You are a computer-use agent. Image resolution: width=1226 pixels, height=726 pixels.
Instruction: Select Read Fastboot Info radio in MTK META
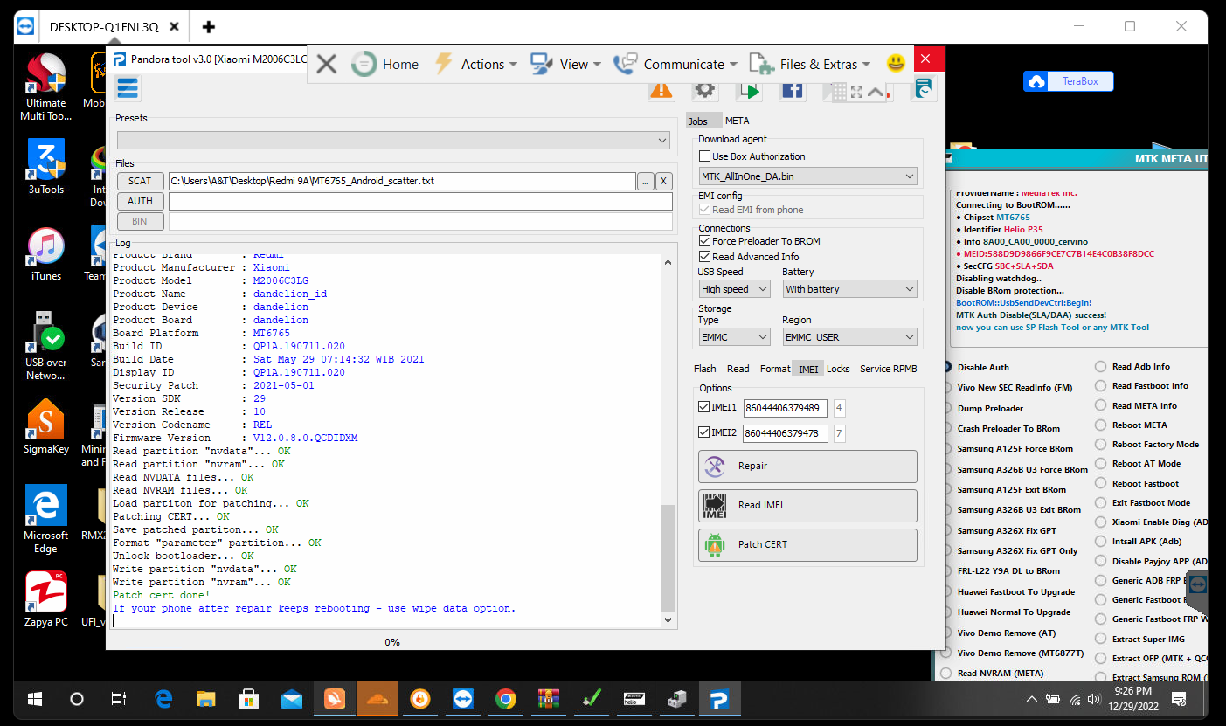click(1101, 386)
